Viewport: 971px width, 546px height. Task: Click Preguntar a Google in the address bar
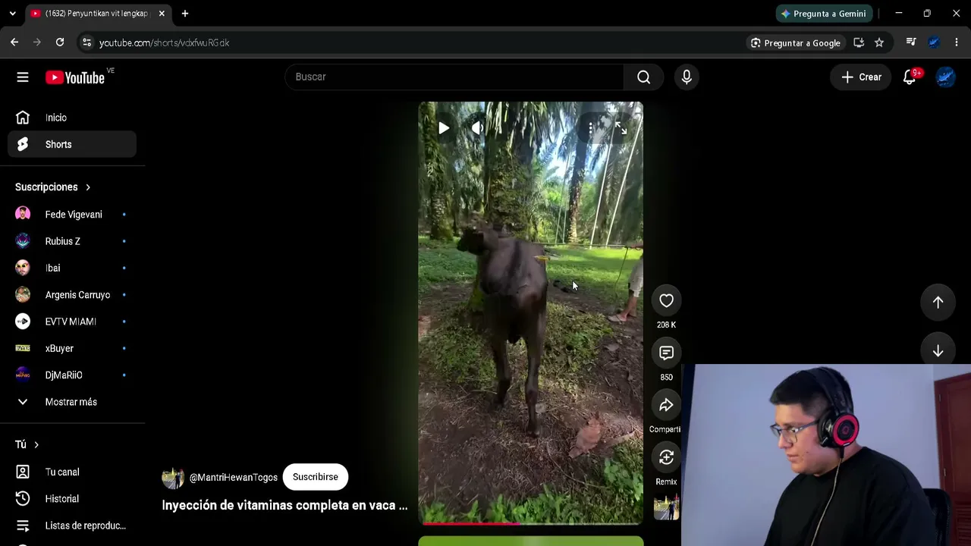[796, 43]
